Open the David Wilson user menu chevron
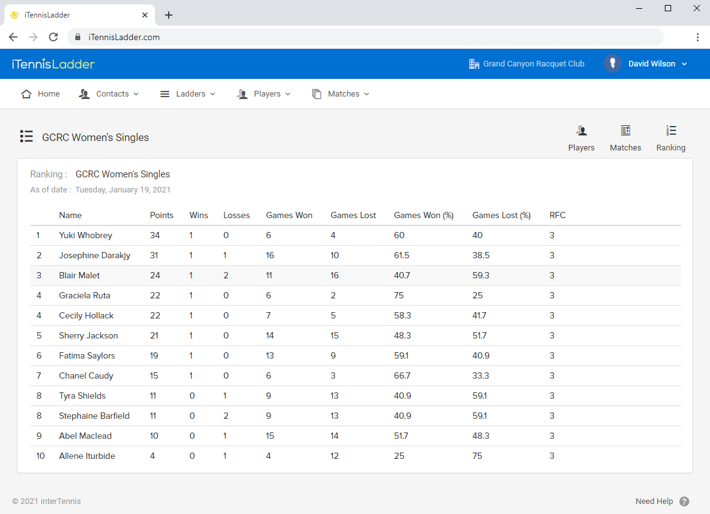The image size is (710, 514). [x=684, y=64]
